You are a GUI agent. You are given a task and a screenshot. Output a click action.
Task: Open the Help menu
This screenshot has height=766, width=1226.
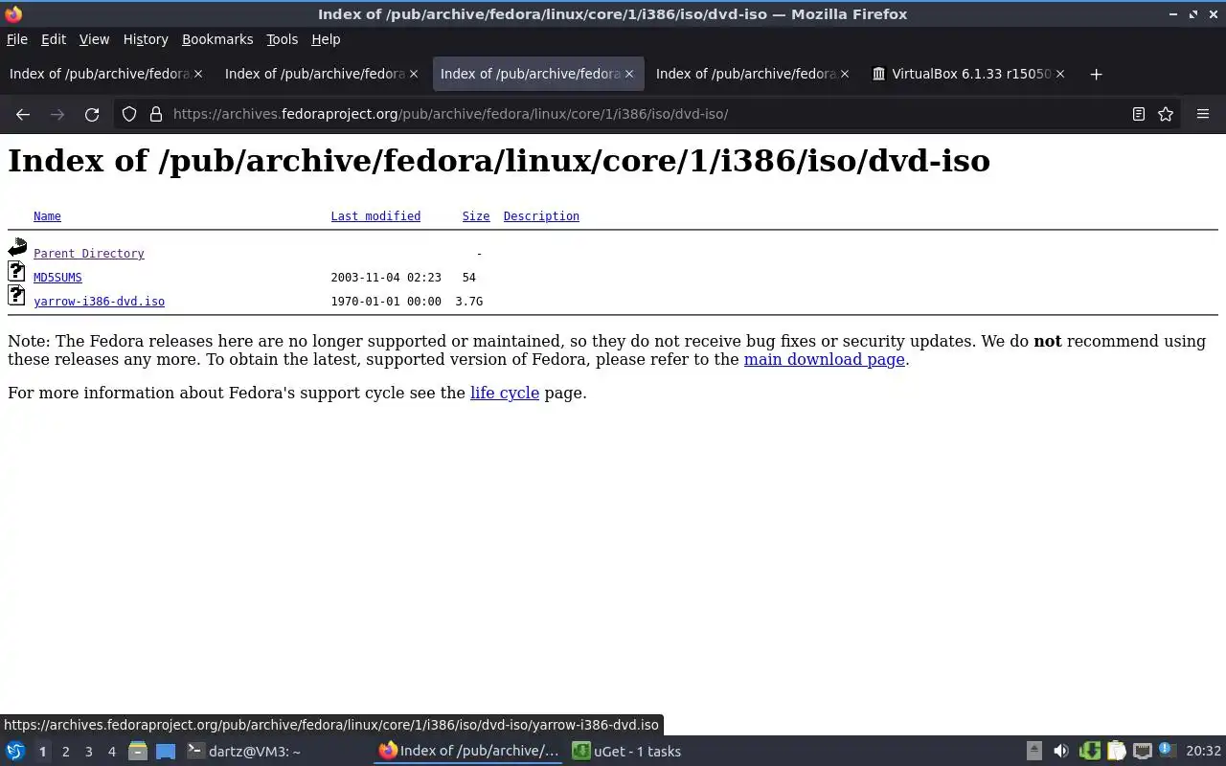click(x=326, y=39)
